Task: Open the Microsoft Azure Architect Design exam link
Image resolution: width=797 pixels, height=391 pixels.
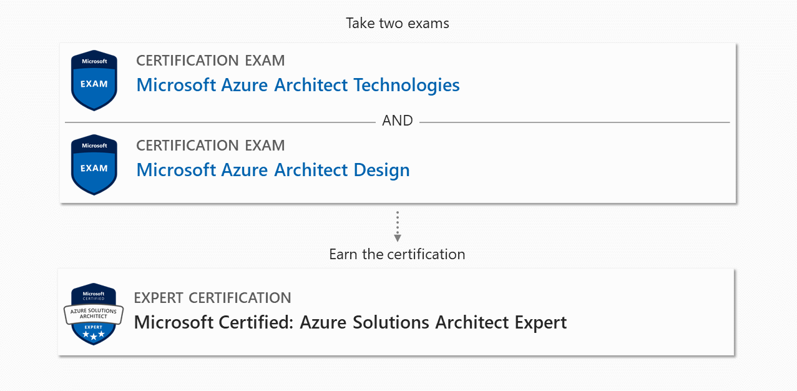Action: 273,170
